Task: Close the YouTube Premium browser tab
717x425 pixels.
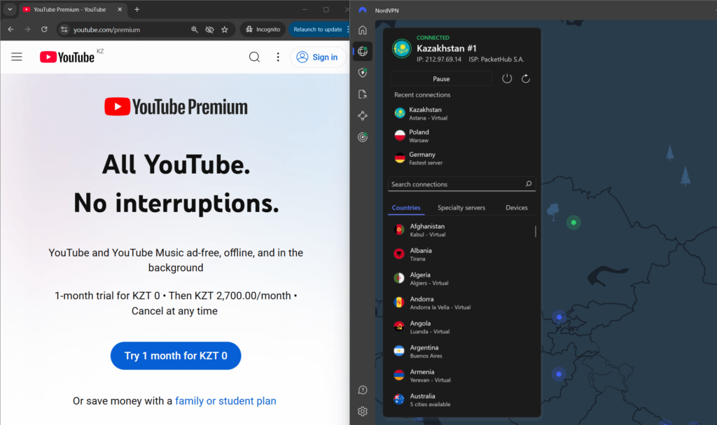Action: coord(120,9)
